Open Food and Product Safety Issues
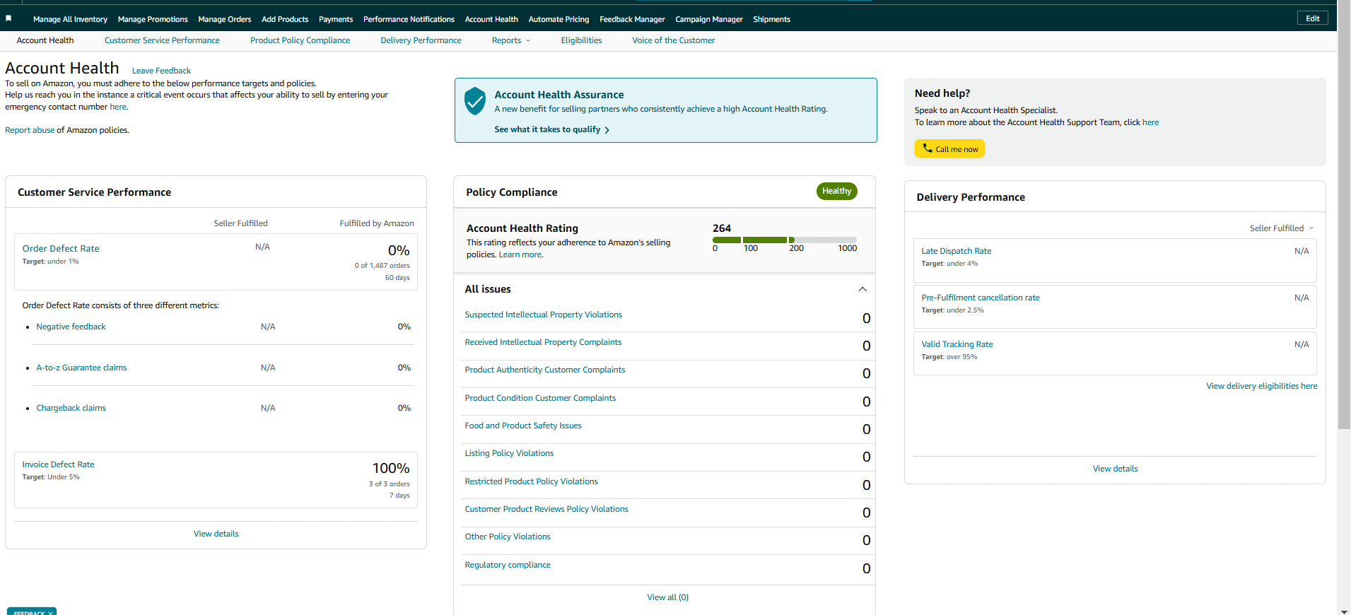 523,426
